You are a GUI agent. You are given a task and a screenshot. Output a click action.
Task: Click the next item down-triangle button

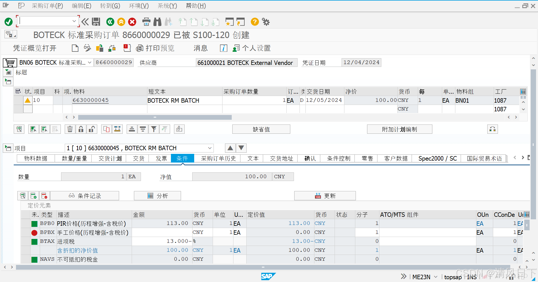(x=241, y=148)
